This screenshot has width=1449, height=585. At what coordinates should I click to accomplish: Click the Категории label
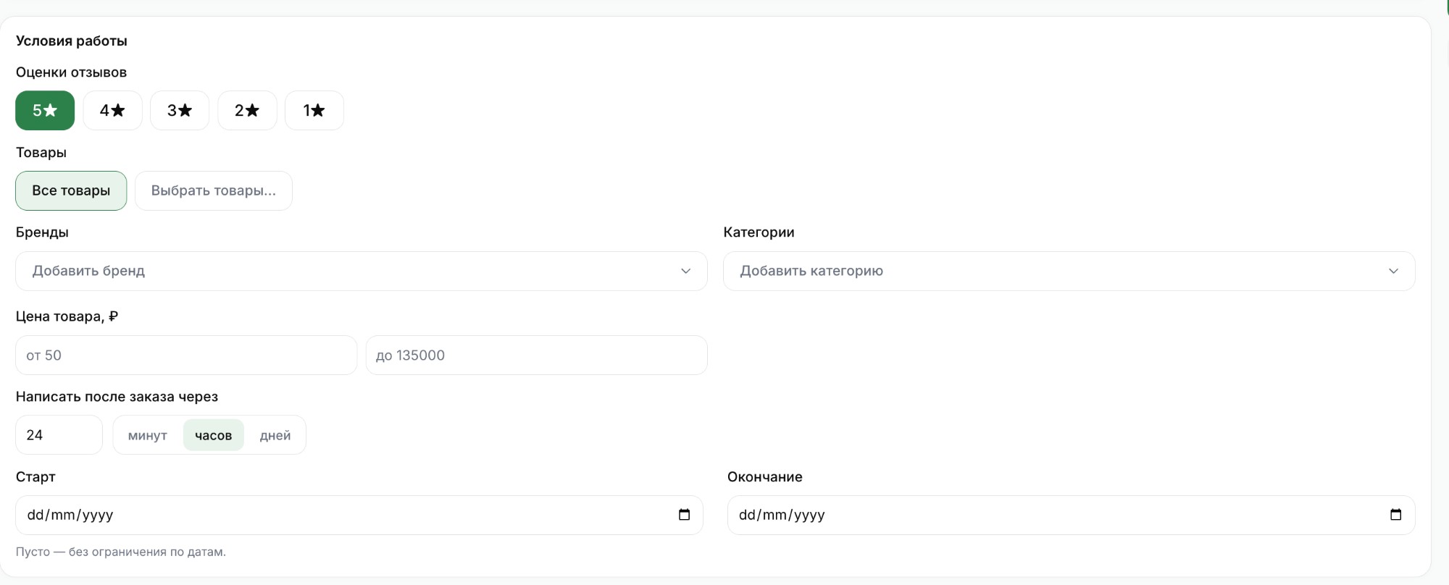point(759,232)
